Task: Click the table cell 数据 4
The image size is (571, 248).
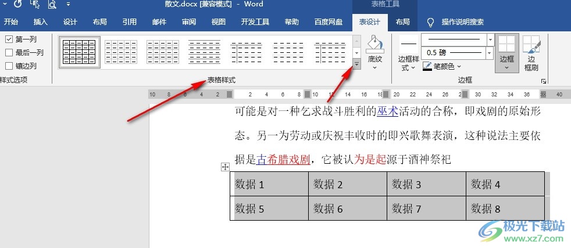Action: pyautogui.click(x=505, y=184)
